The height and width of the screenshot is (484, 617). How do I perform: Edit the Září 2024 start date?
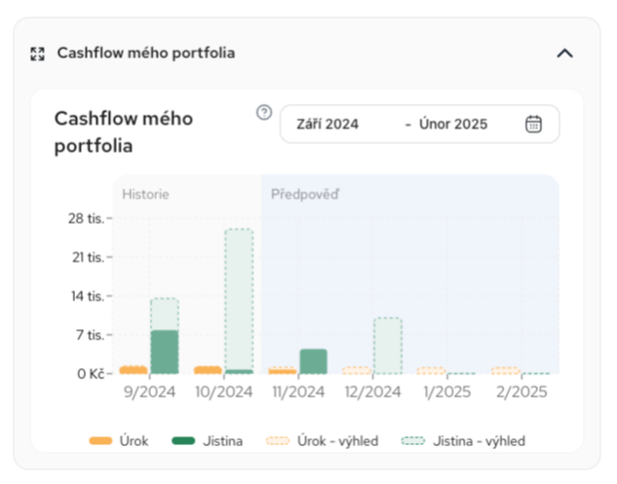(328, 125)
